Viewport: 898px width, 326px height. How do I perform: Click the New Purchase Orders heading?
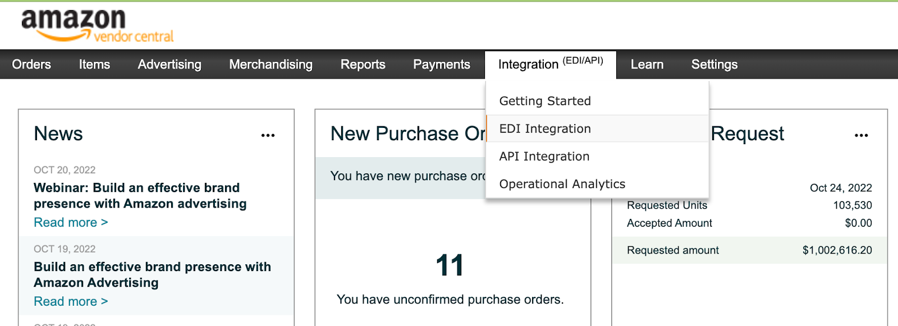click(x=408, y=134)
